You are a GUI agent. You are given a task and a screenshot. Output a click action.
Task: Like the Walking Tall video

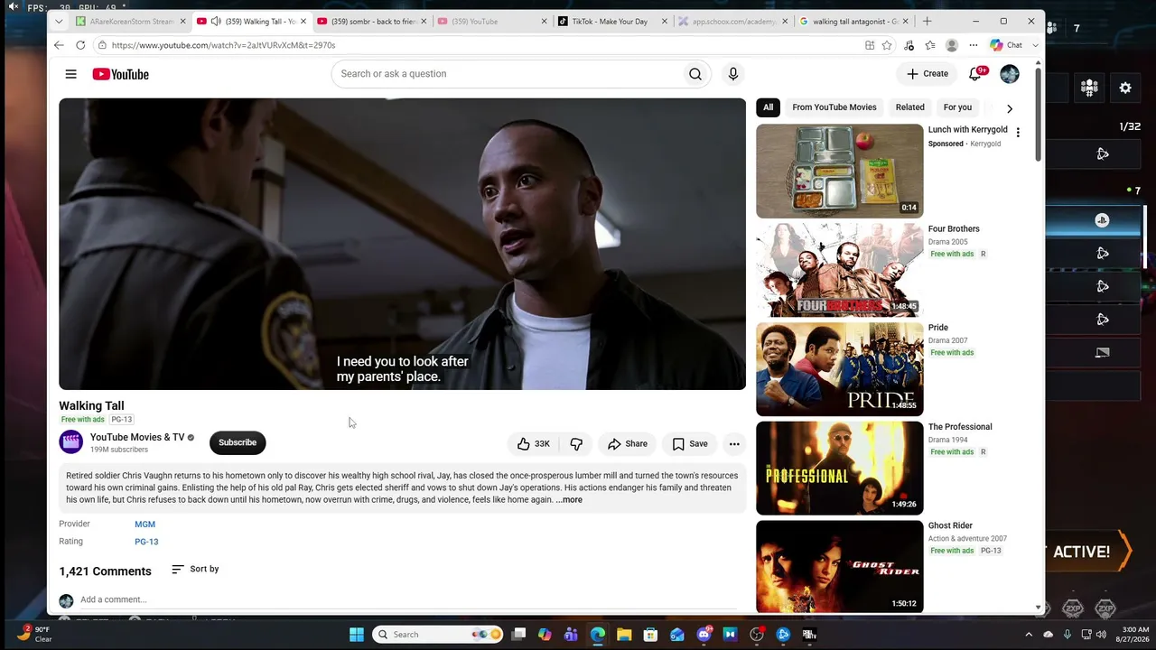tap(533, 443)
